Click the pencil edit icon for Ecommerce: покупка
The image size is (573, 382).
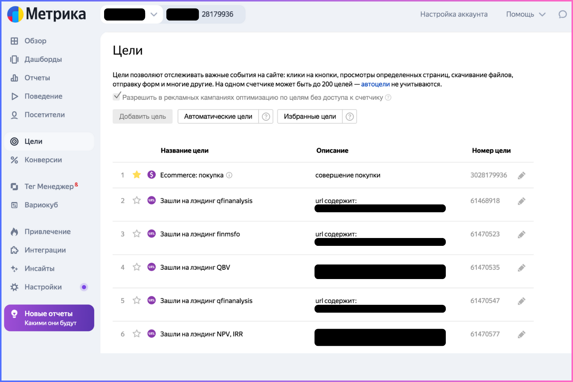[522, 175]
